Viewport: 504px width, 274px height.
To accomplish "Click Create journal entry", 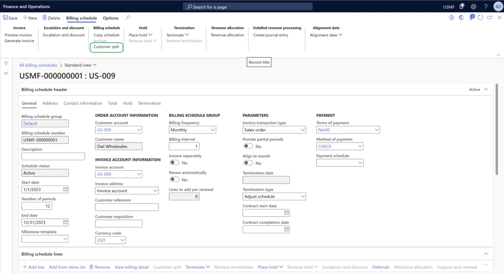I will [271, 35].
